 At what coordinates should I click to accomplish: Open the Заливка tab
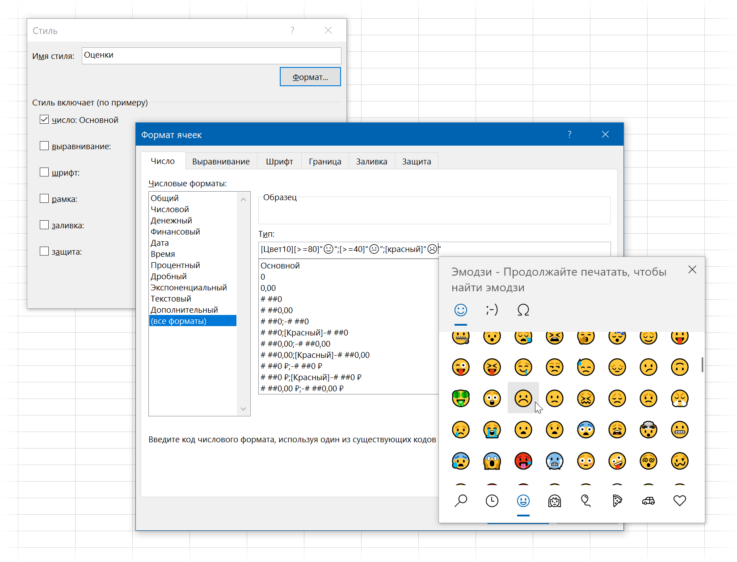point(372,161)
